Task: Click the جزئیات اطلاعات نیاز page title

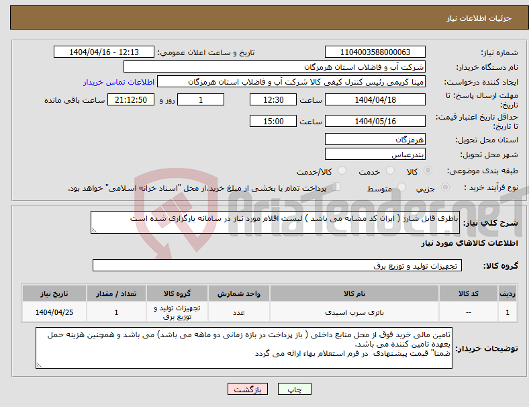Action: (x=479, y=18)
